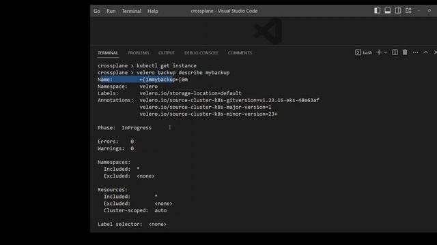Image resolution: width=437 pixels, height=245 pixels.
Task: Click the velero.io/storage-location=default label text
Action: (191, 93)
